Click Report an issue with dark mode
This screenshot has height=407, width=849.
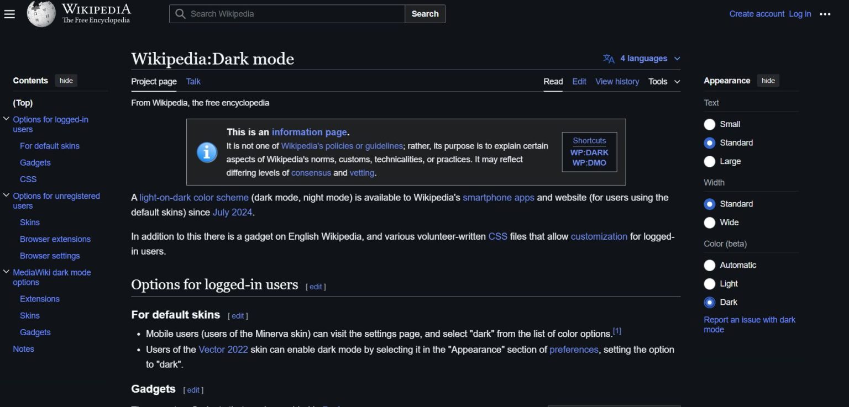[750, 325]
